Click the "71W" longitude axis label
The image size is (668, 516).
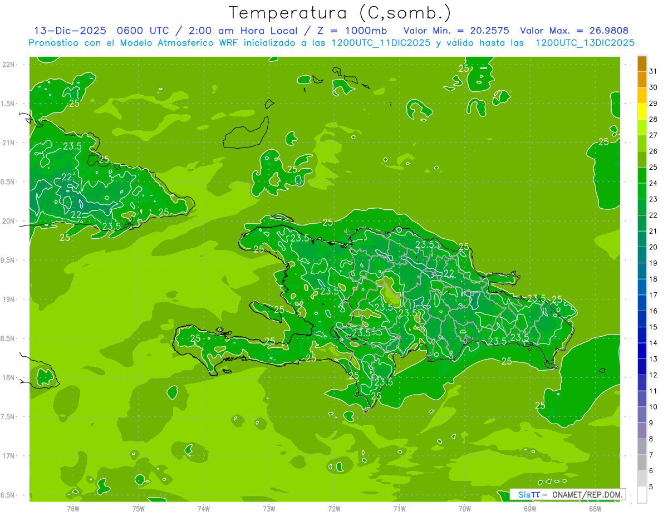pyautogui.click(x=399, y=508)
